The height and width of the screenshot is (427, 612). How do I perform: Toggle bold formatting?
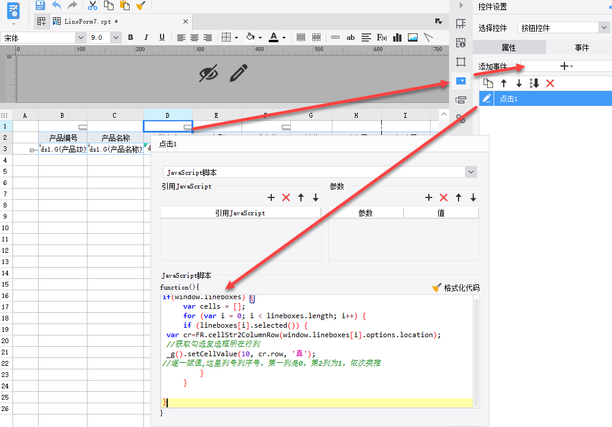pyautogui.click(x=130, y=37)
